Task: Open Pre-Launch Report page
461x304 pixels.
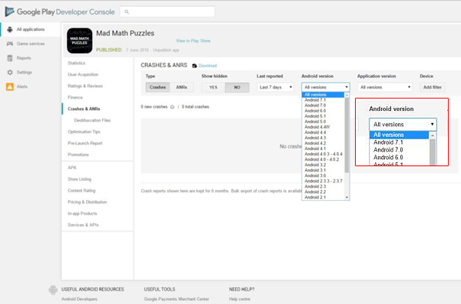Action: pos(85,143)
